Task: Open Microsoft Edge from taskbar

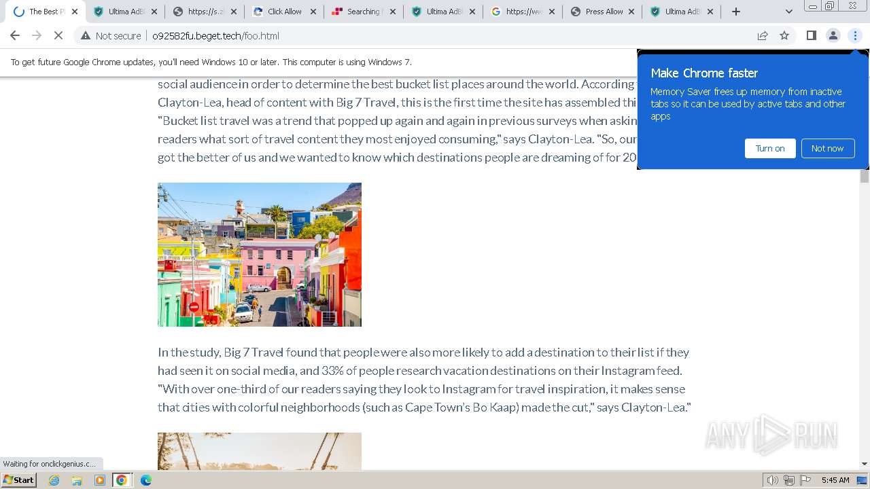Action: click(145, 480)
